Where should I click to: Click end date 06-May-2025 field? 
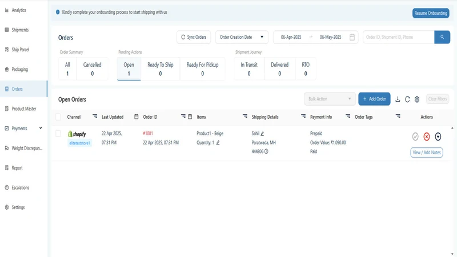(330, 37)
